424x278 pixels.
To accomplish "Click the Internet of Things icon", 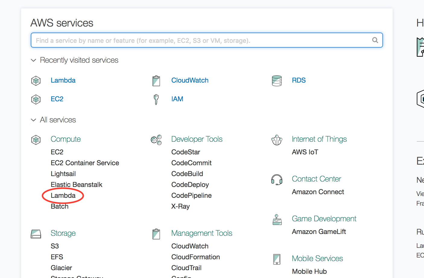I will 277,140.
